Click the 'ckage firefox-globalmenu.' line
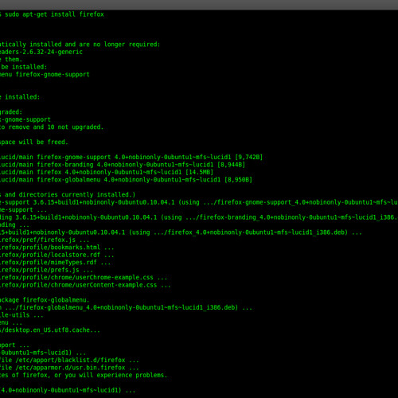398x398 pixels. point(45,300)
